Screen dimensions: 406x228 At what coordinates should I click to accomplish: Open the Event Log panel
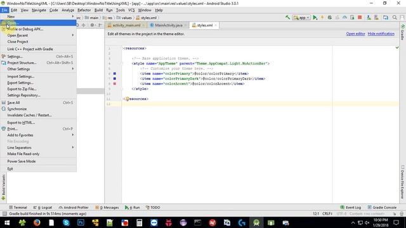pyautogui.click(x=351, y=207)
